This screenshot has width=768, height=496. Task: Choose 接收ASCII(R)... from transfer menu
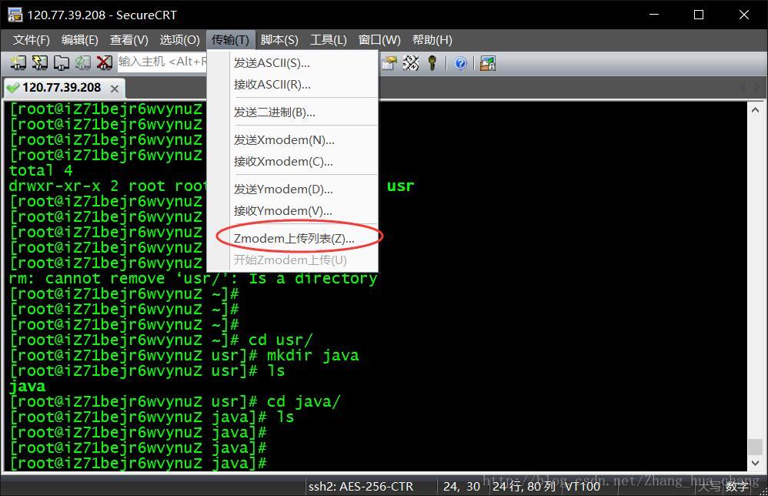292,85
